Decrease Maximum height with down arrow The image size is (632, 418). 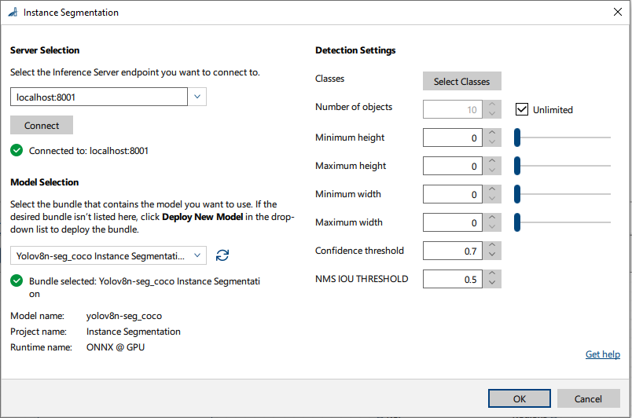pyautogui.click(x=492, y=170)
